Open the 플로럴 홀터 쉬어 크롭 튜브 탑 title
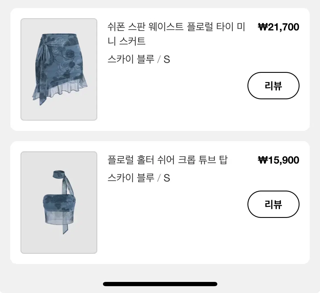This screenshot has height=293, width=320. click(x=167, y=160)
